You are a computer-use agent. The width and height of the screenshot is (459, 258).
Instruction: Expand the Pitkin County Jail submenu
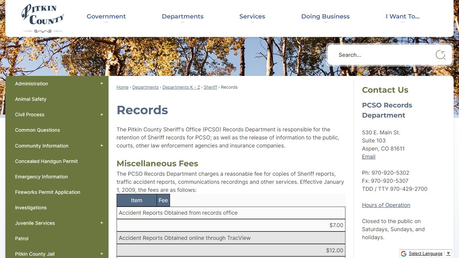pos(101,254)
